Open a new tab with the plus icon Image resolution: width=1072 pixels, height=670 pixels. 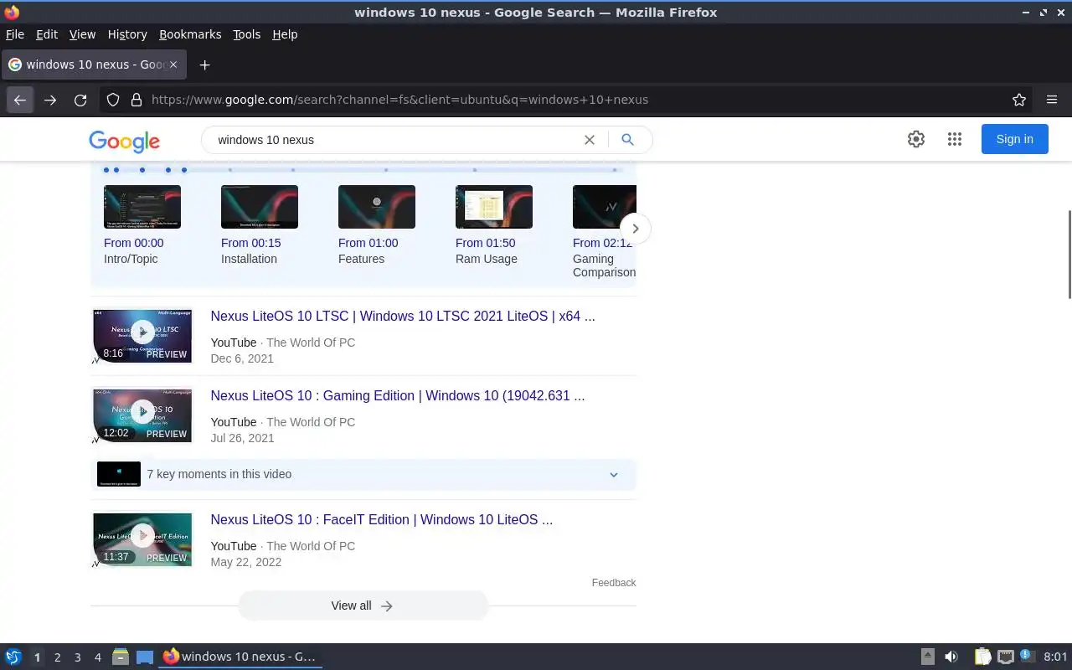coord(204,64)
